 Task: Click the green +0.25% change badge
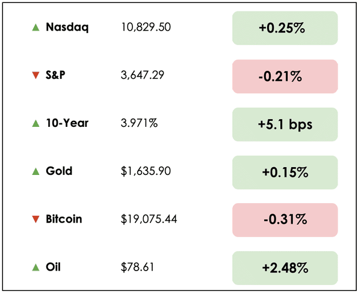click(x=285, y=28)
